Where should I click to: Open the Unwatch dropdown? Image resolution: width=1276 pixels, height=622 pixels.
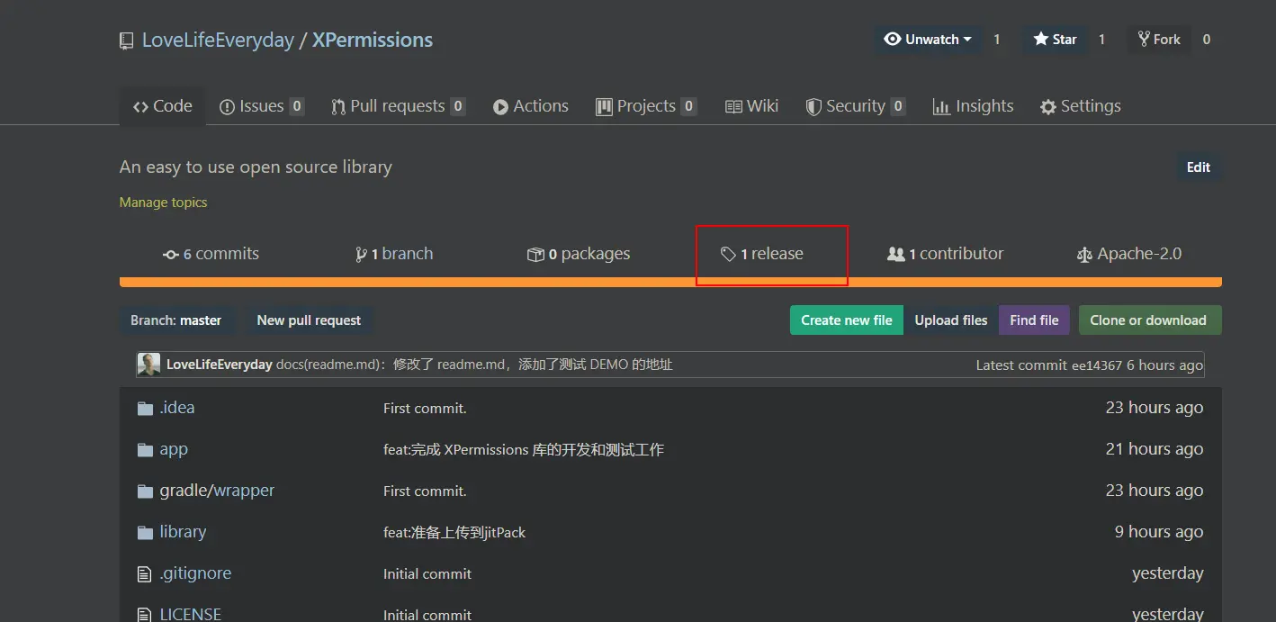click(x=928, y=40)
